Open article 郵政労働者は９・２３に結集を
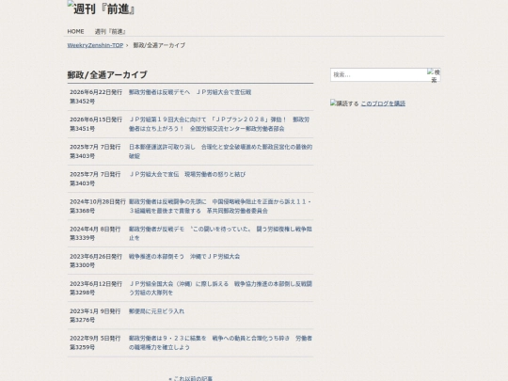This screenshot has height=381, width=508. pyautogui.click(x=220, y=342)
